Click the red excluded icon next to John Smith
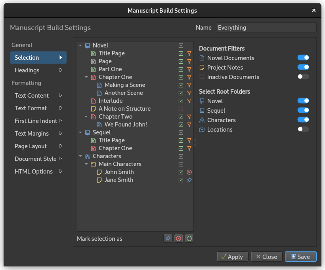This screenshot has height=270, width=325. [x=189, y=172]
